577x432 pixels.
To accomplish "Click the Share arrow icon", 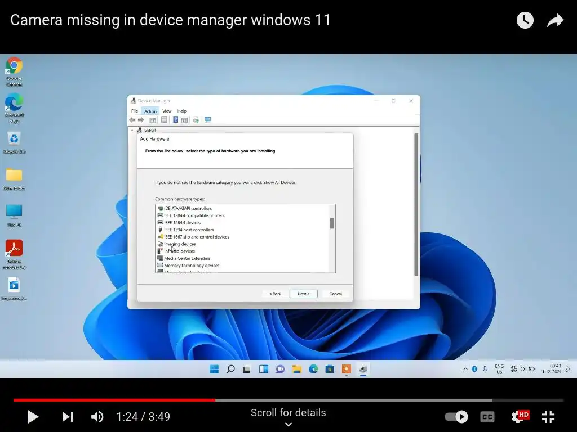I will (x=555, y=20).
